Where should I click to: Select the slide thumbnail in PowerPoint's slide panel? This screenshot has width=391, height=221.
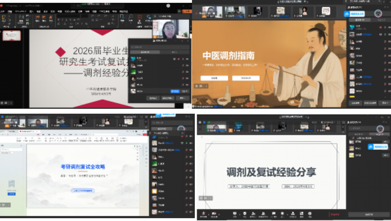pos(12,35)
